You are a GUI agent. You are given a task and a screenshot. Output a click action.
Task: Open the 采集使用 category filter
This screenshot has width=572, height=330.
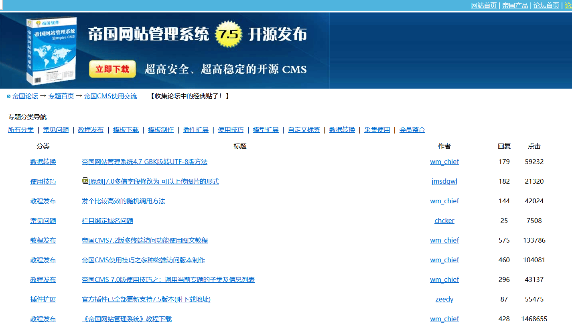point(377,130)
